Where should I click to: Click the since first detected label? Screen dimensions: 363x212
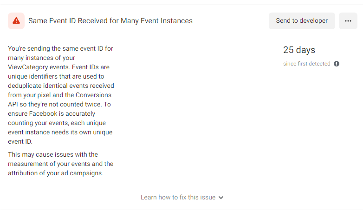click(x=306, y=64)
